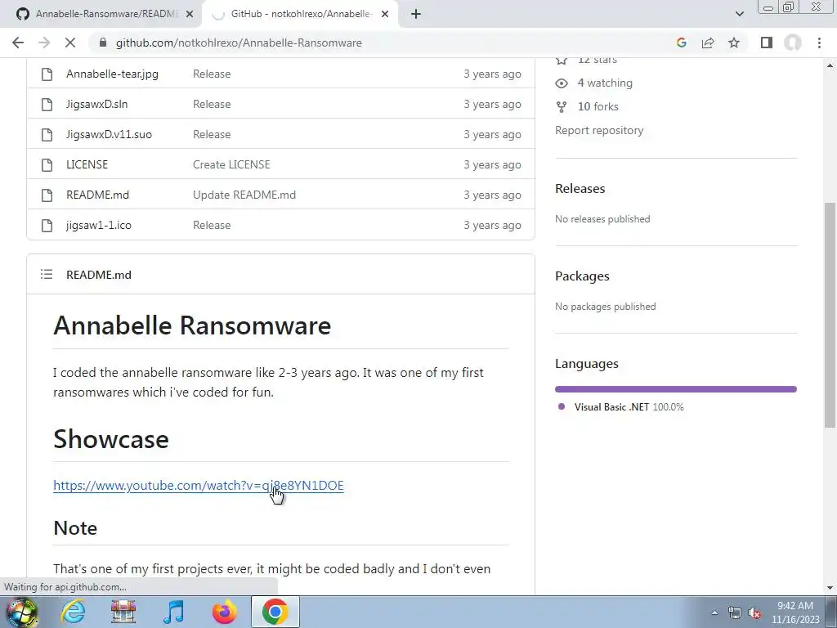The image size is (837, 628).
Task: Click the file icon beside Annabelle-tear.jpg
Action: [x=47, y=74]
